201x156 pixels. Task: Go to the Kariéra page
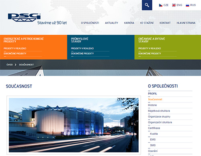pyautogui.click(x=129, y=23)
